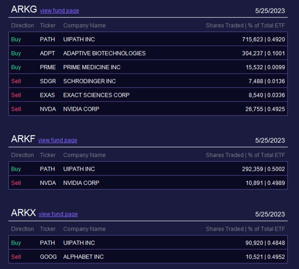Select the SDGR Schrodinger sell row
Viewport: 299px width, 269px height.
coord(148,81)
